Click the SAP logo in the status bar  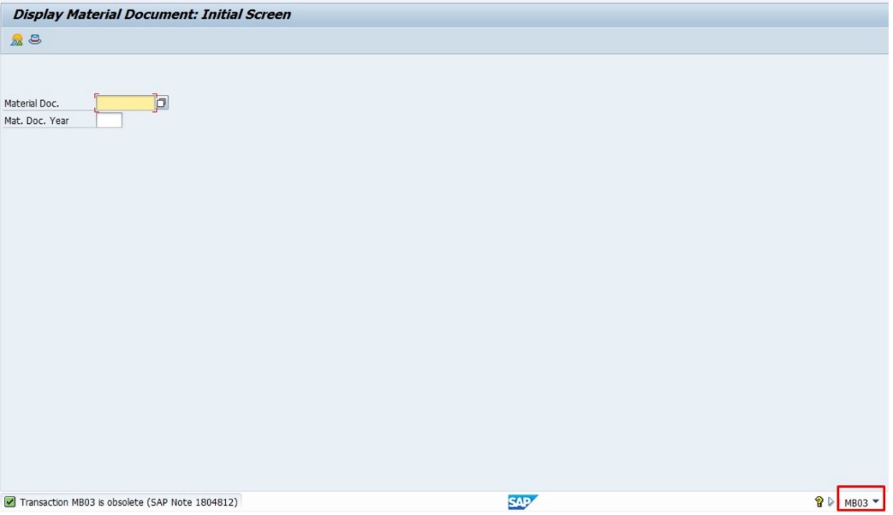522,502
